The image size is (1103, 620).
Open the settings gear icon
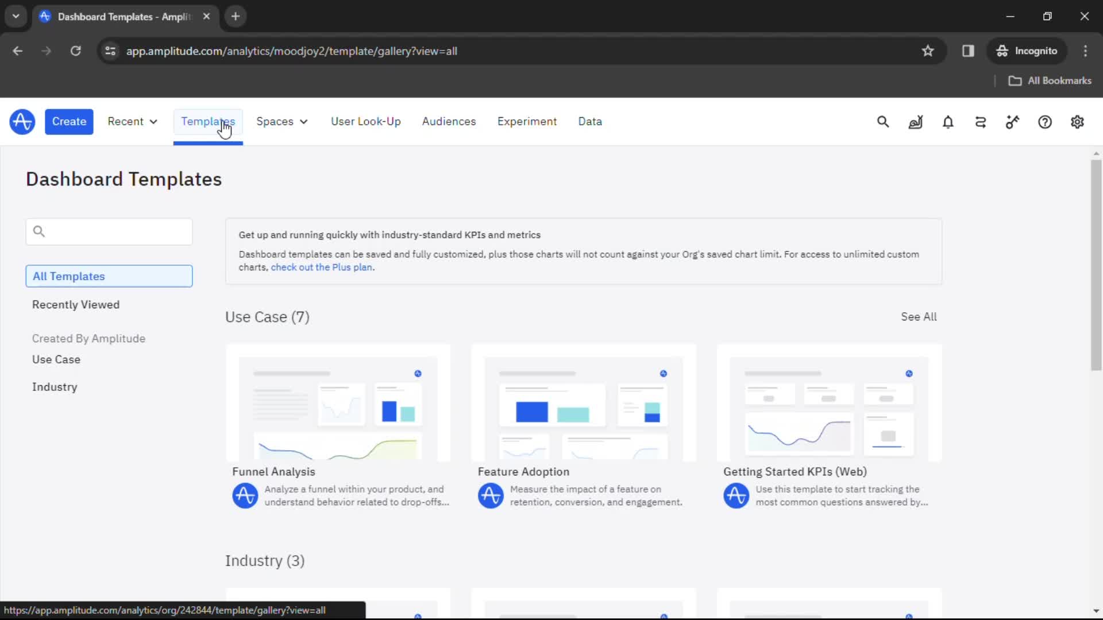click(x=1077, y=122)
